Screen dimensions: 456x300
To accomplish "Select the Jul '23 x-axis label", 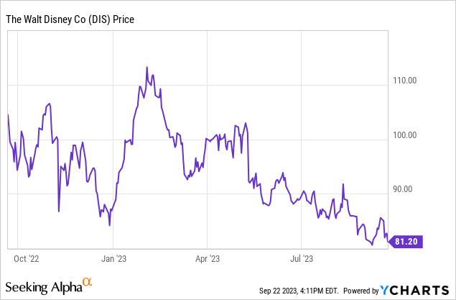I will pos(300,257).
